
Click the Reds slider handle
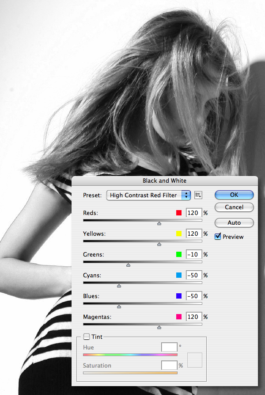pos(159,223)
